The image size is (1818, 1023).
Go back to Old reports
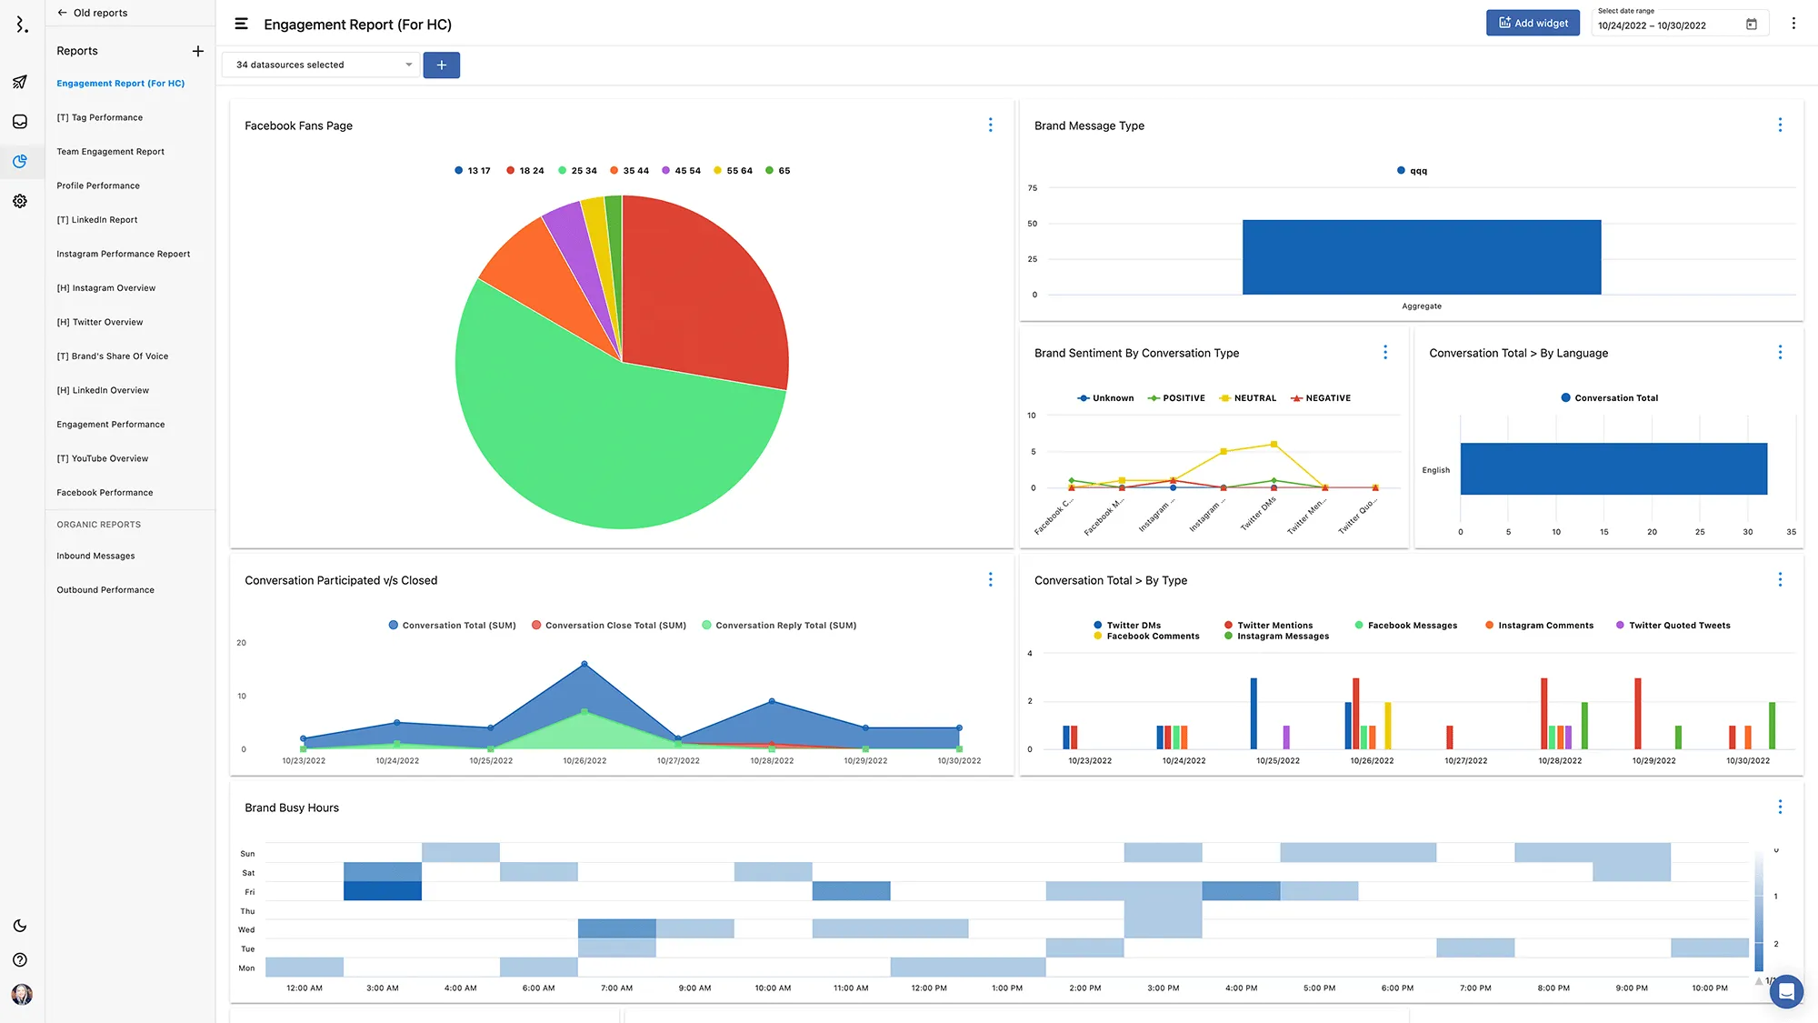(92, 13)
